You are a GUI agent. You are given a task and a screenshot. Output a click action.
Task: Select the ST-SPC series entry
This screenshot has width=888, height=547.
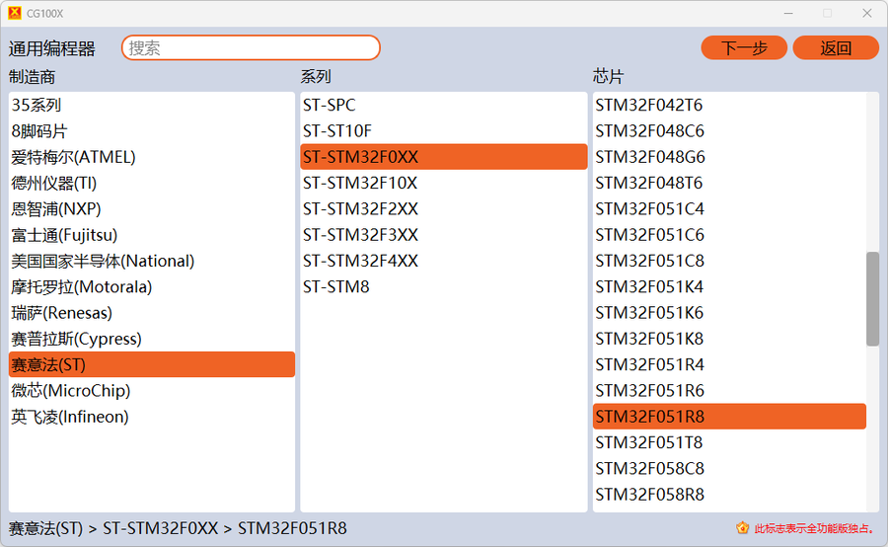[x=330, y=105]
